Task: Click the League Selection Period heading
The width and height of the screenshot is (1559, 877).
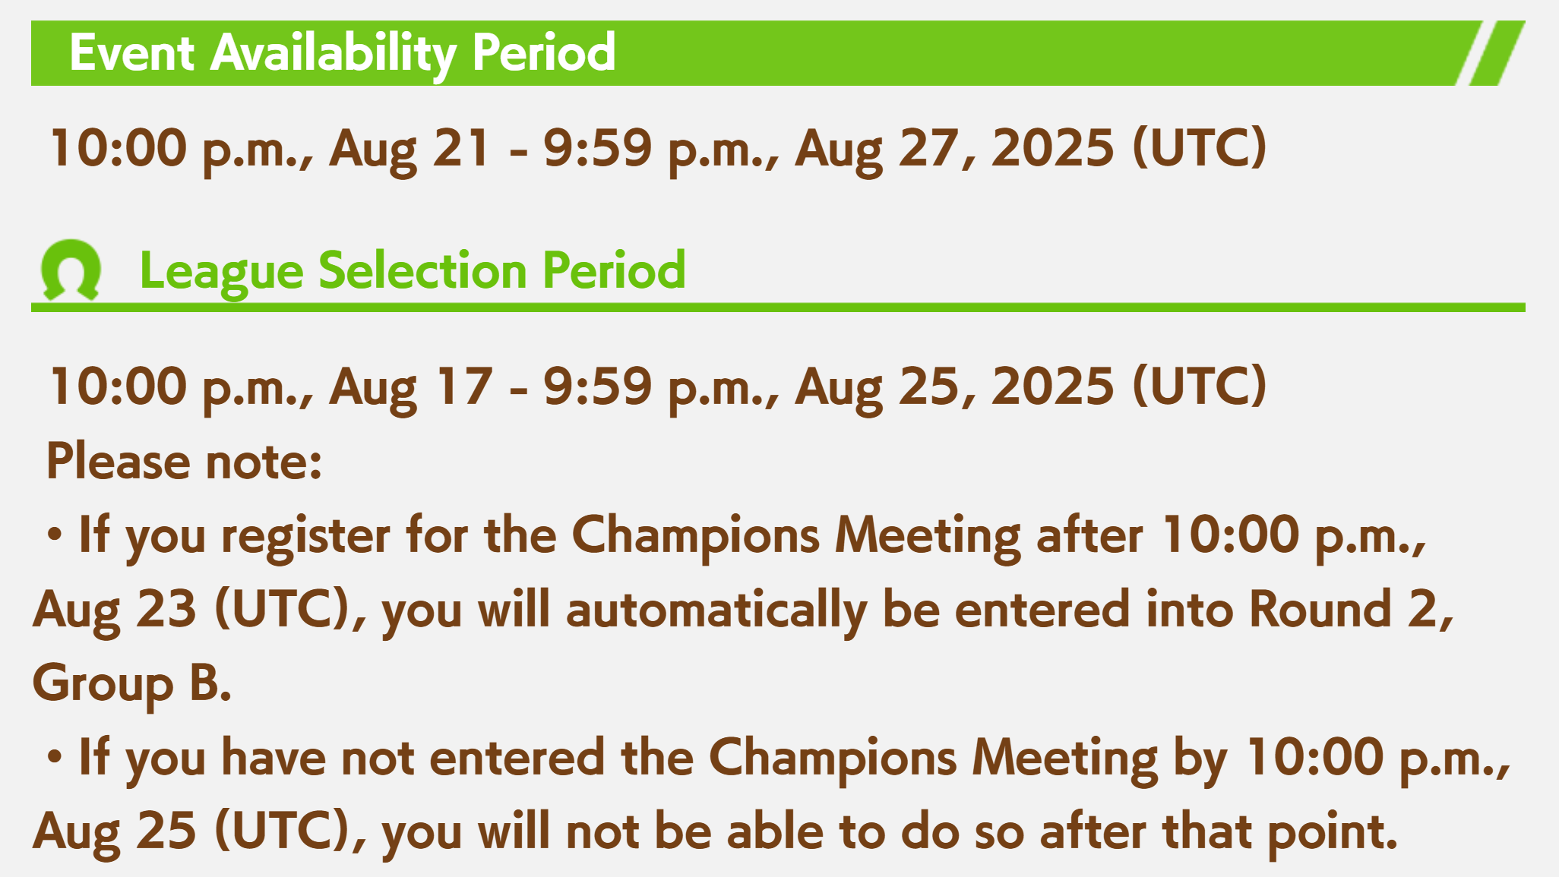Action: click(413, 270)
